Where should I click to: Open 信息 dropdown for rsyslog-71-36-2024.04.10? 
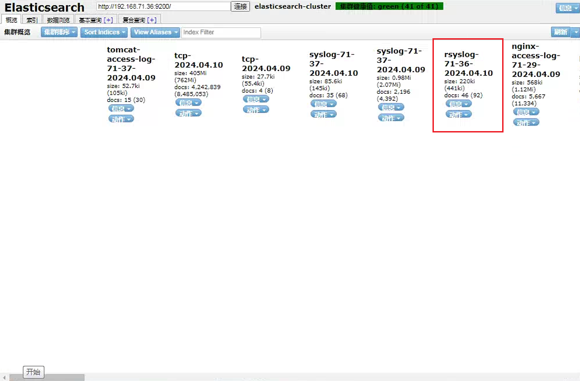[458, 103]
